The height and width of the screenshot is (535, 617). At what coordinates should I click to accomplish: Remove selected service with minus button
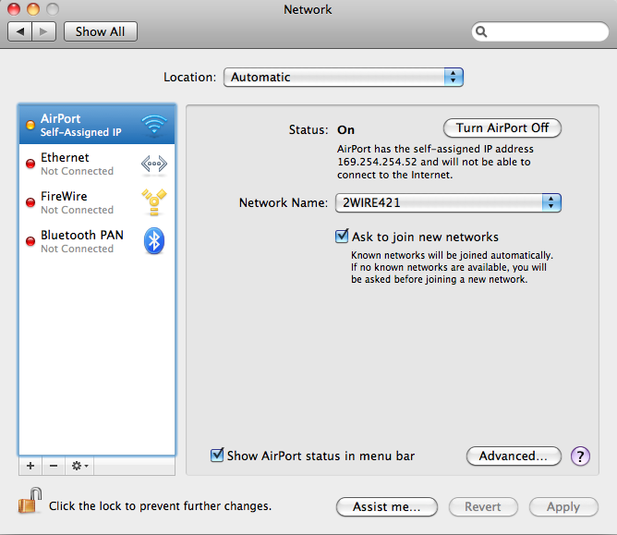54,466
